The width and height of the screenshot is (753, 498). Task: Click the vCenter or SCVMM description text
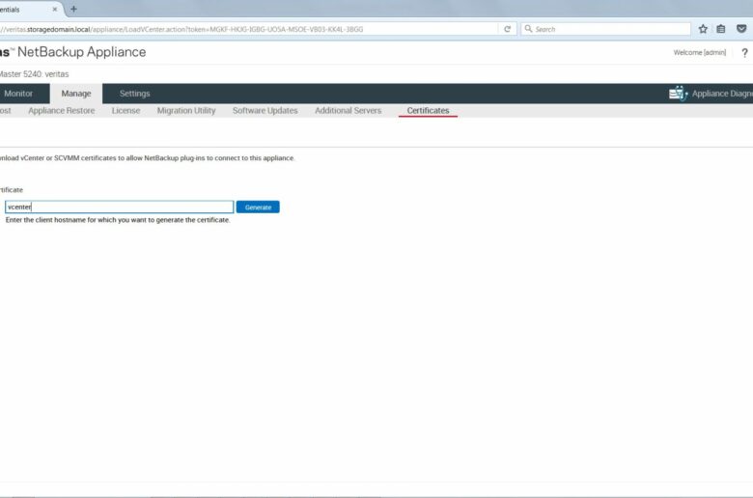point(147,158)
